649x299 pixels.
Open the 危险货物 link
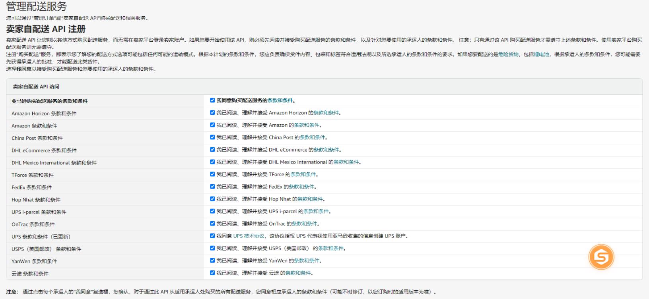click(x=508, y=55)
